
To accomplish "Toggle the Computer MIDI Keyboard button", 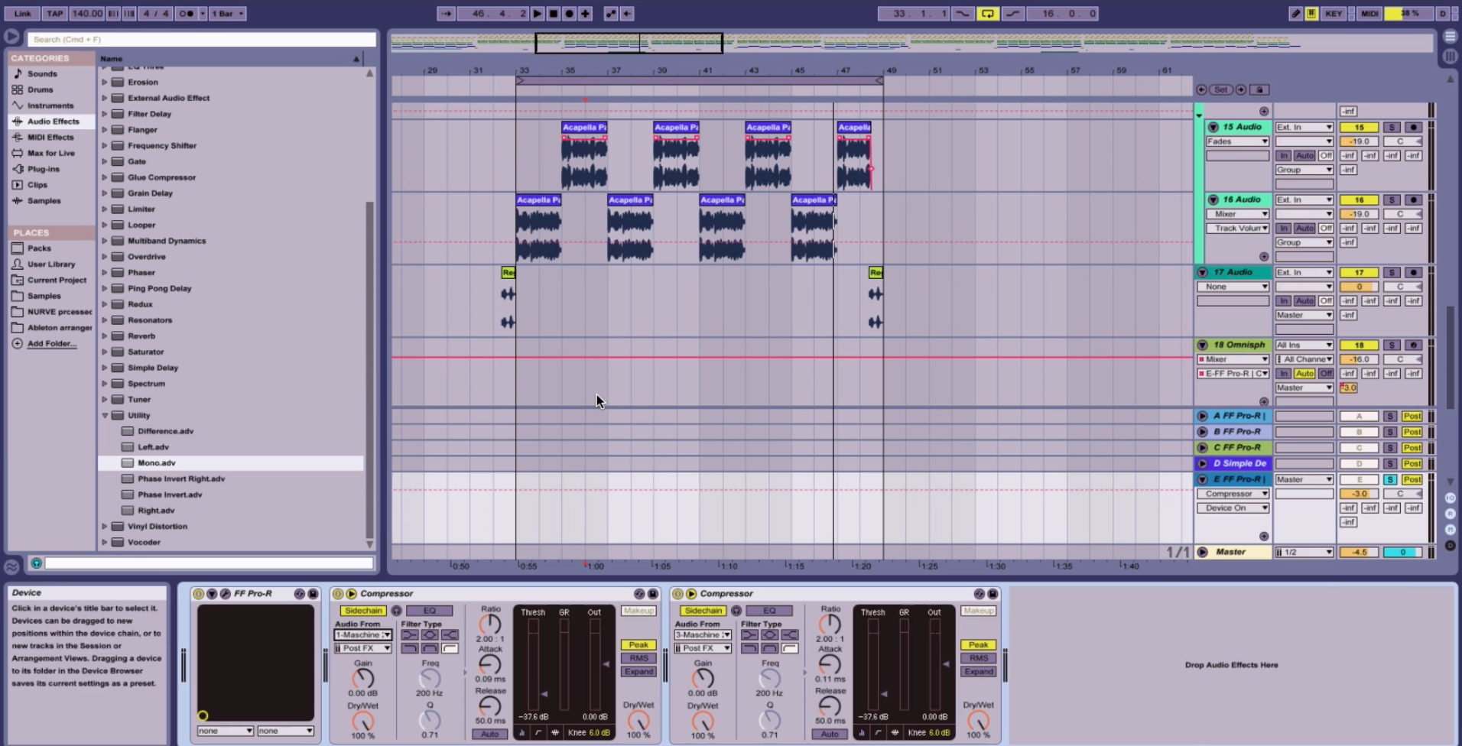I will point(1311,14).
